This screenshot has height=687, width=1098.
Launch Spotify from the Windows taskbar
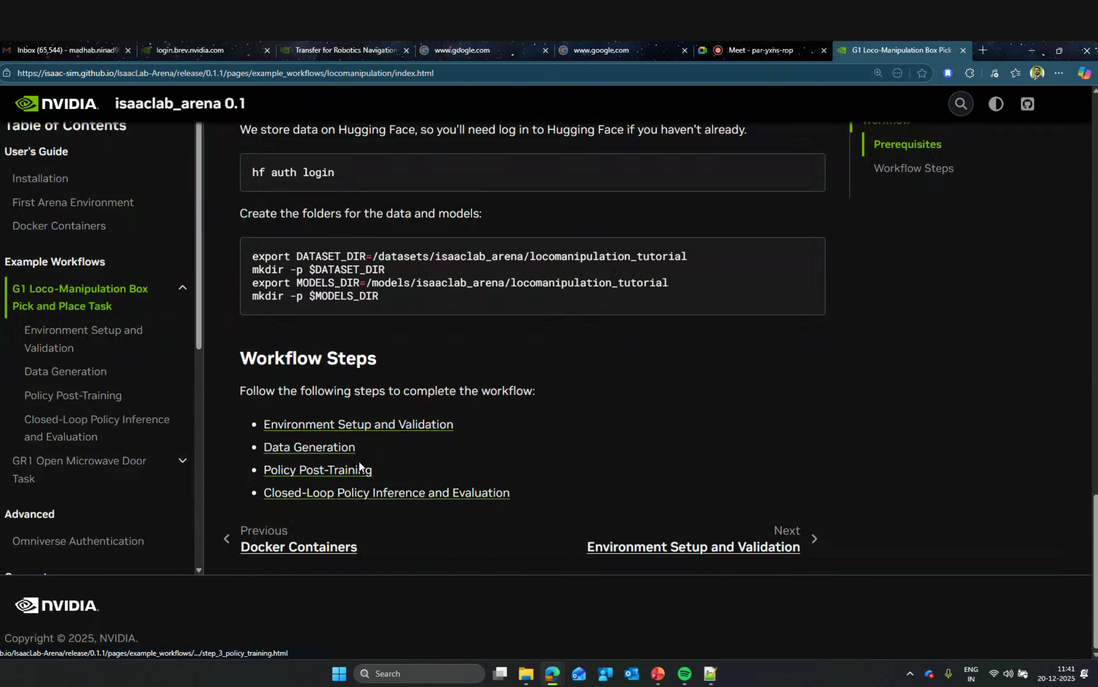684,674
